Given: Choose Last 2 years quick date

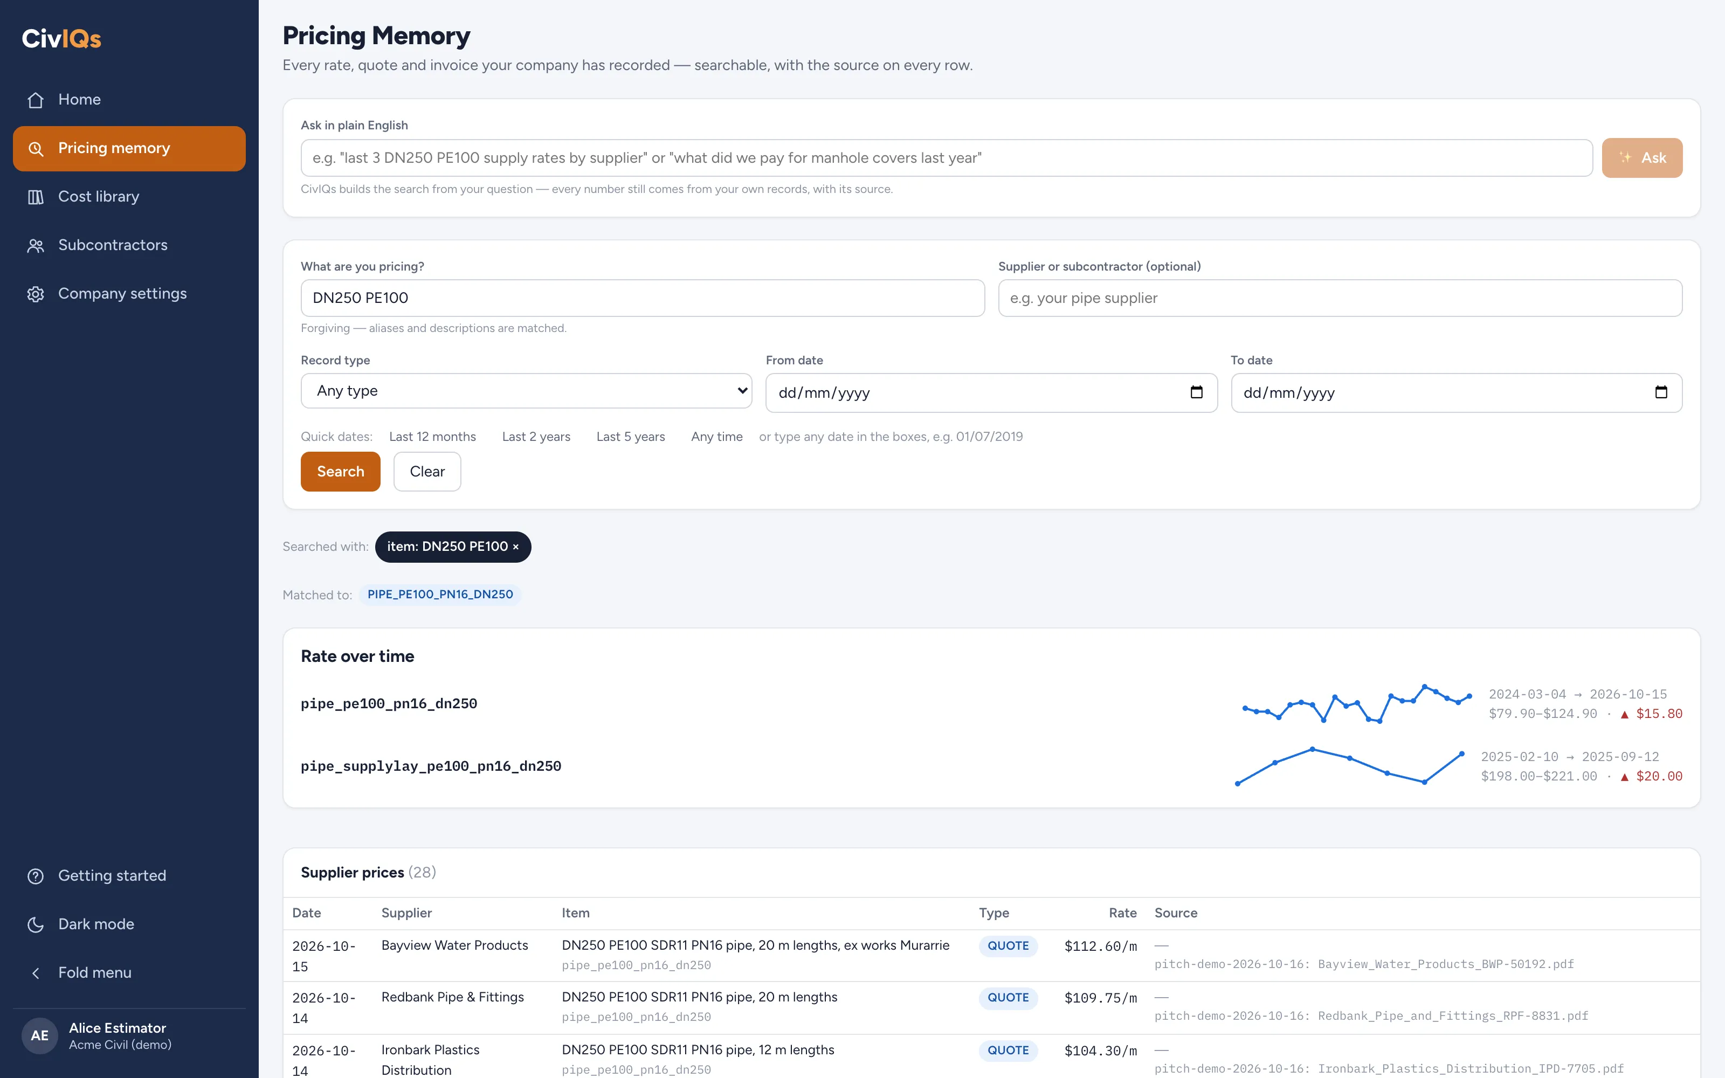Looking at the screenshot, I should click(536, 437).
